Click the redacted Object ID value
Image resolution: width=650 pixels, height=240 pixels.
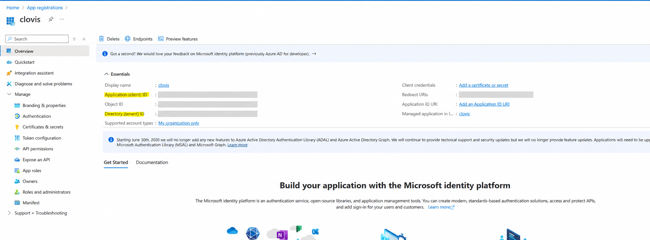click(208, 104)
